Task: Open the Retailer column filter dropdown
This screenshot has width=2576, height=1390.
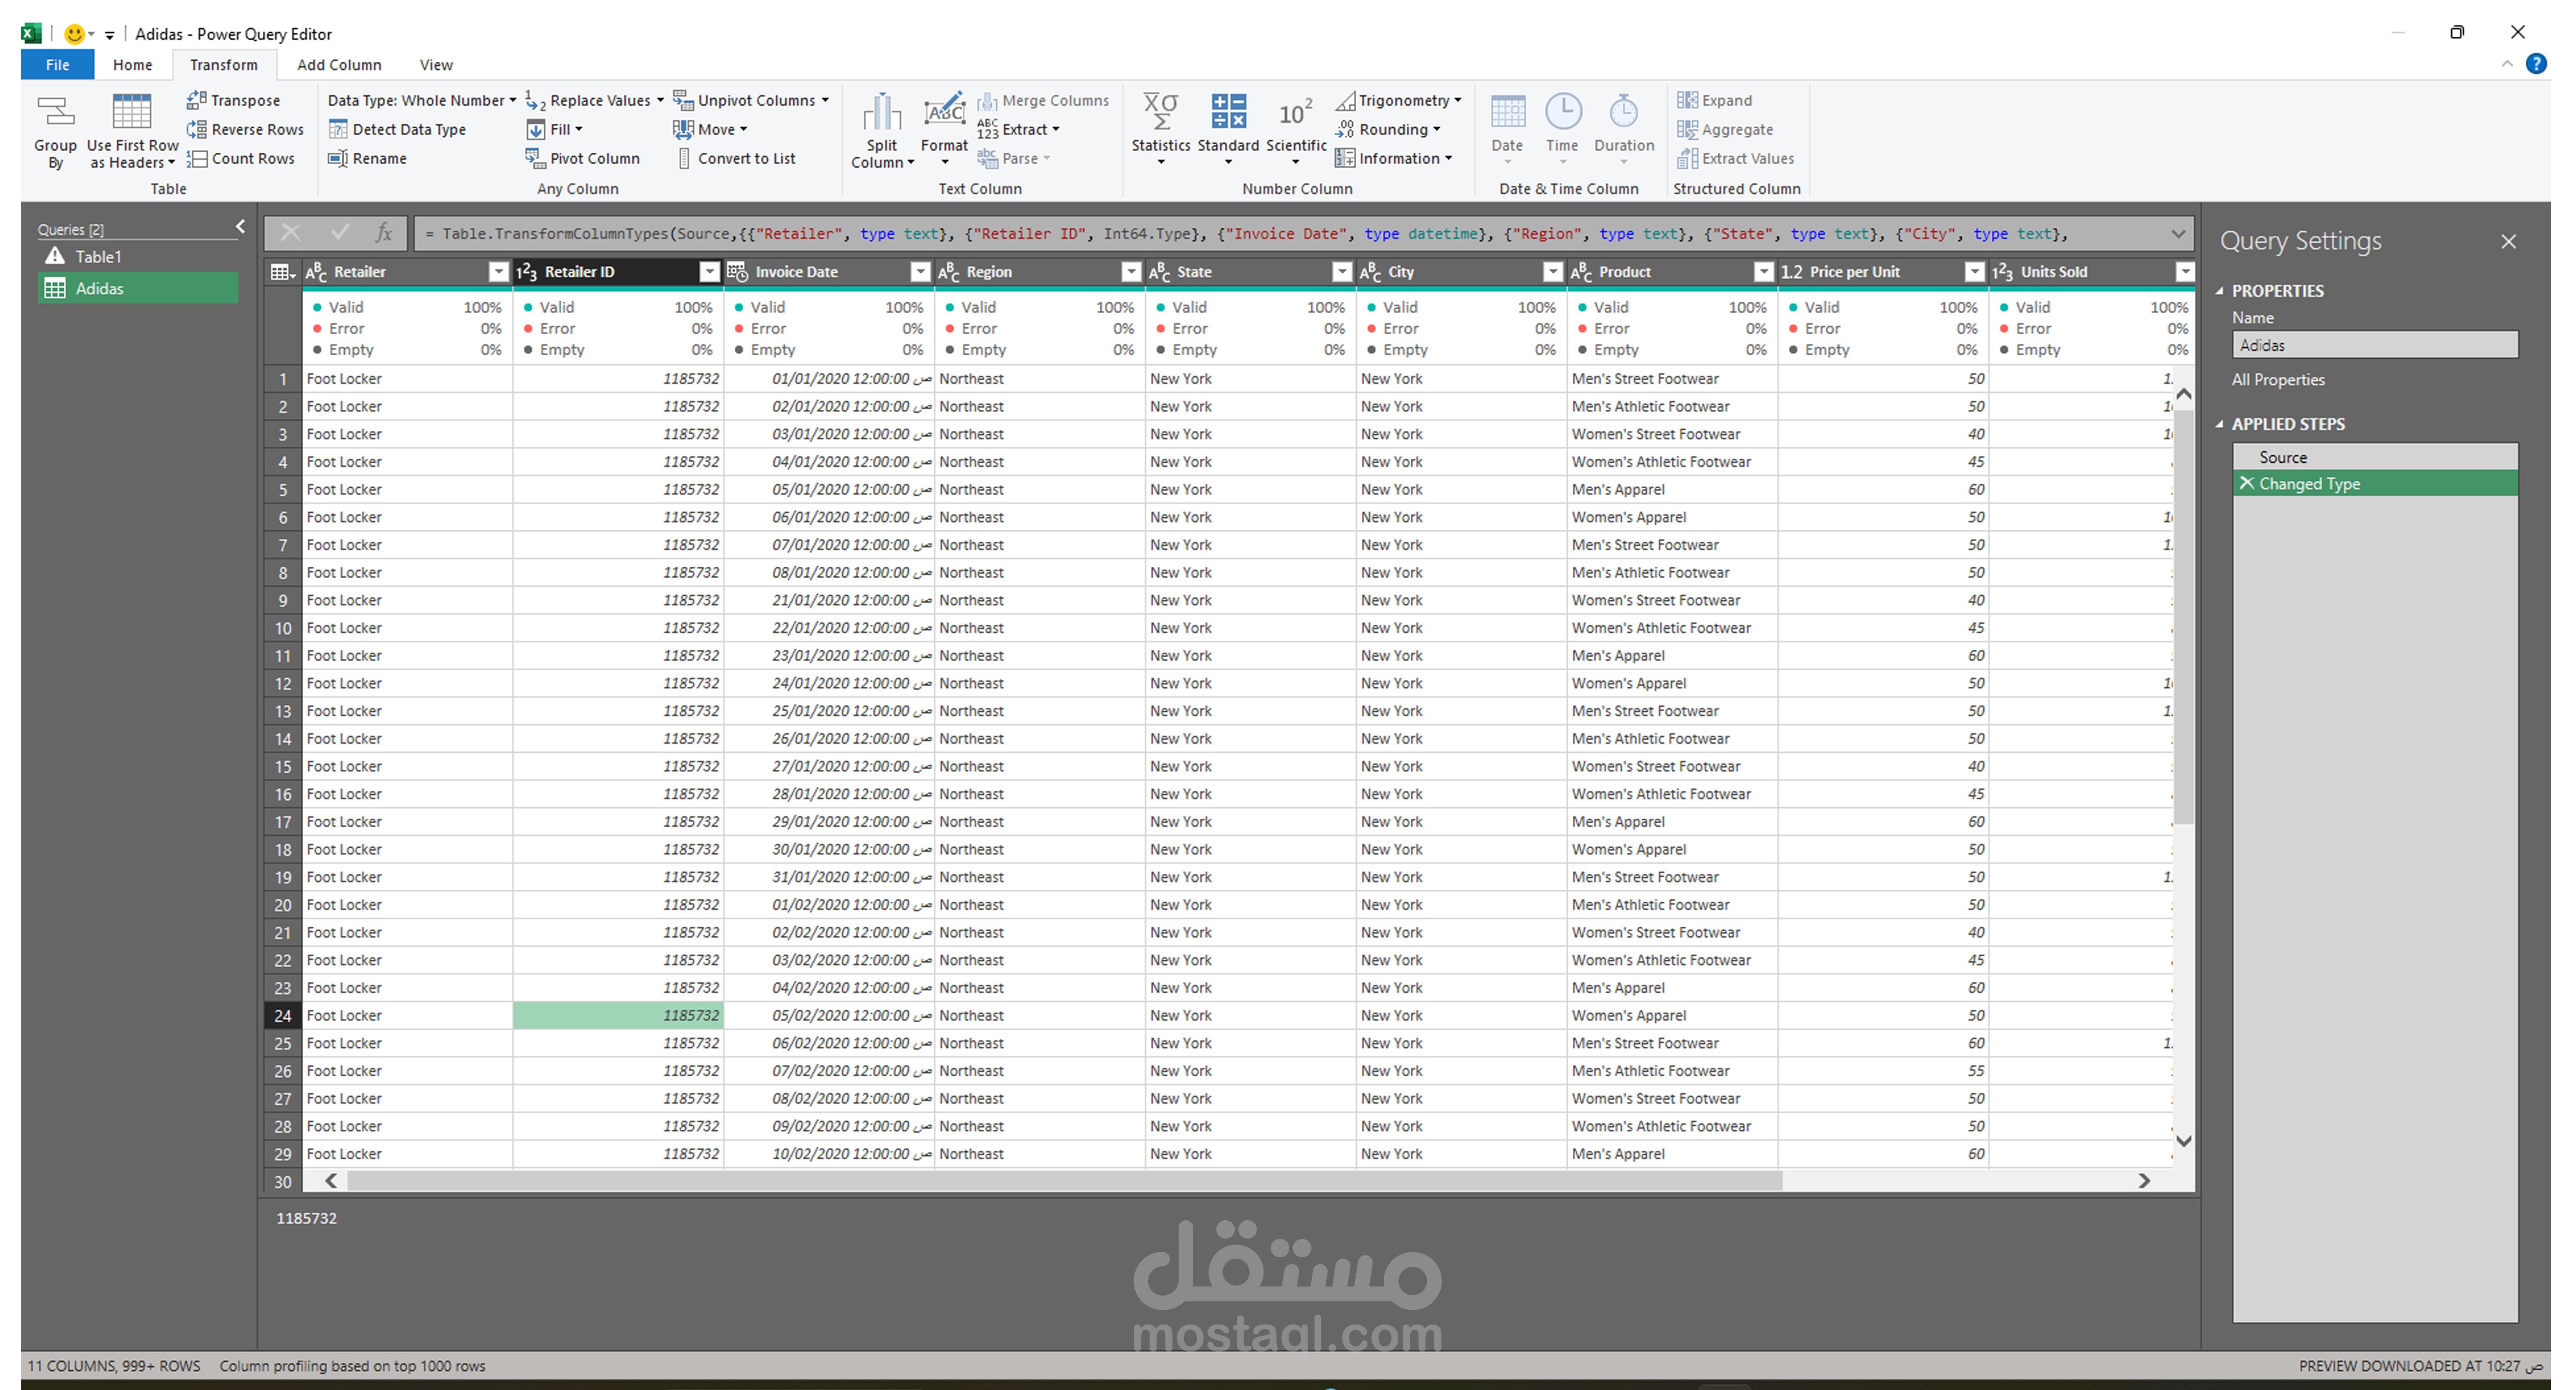Action: (498, 272)
